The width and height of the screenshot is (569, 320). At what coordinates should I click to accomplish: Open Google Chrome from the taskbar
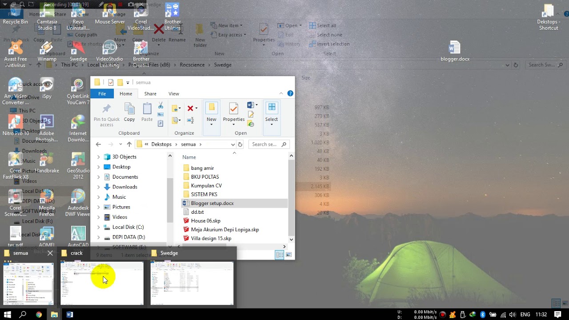point(39,315)
